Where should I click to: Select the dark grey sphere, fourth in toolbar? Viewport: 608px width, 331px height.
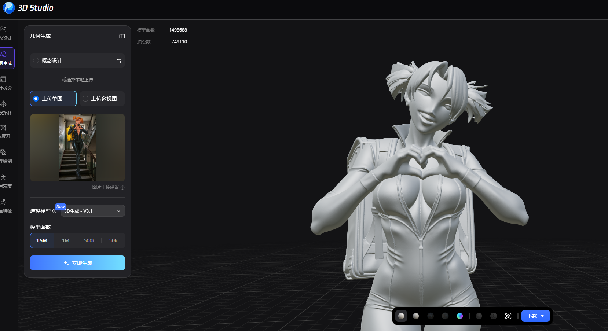tap(445, 316)
